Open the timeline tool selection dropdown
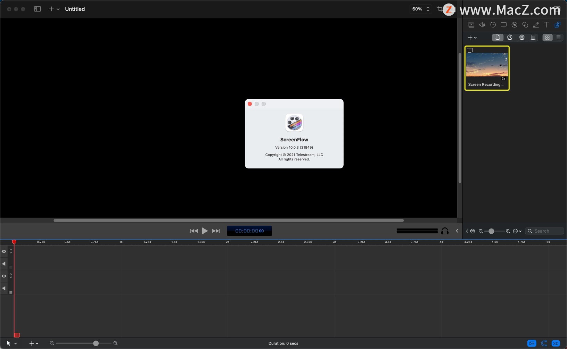Screen dimensions: 567x349 click(15, 343)
